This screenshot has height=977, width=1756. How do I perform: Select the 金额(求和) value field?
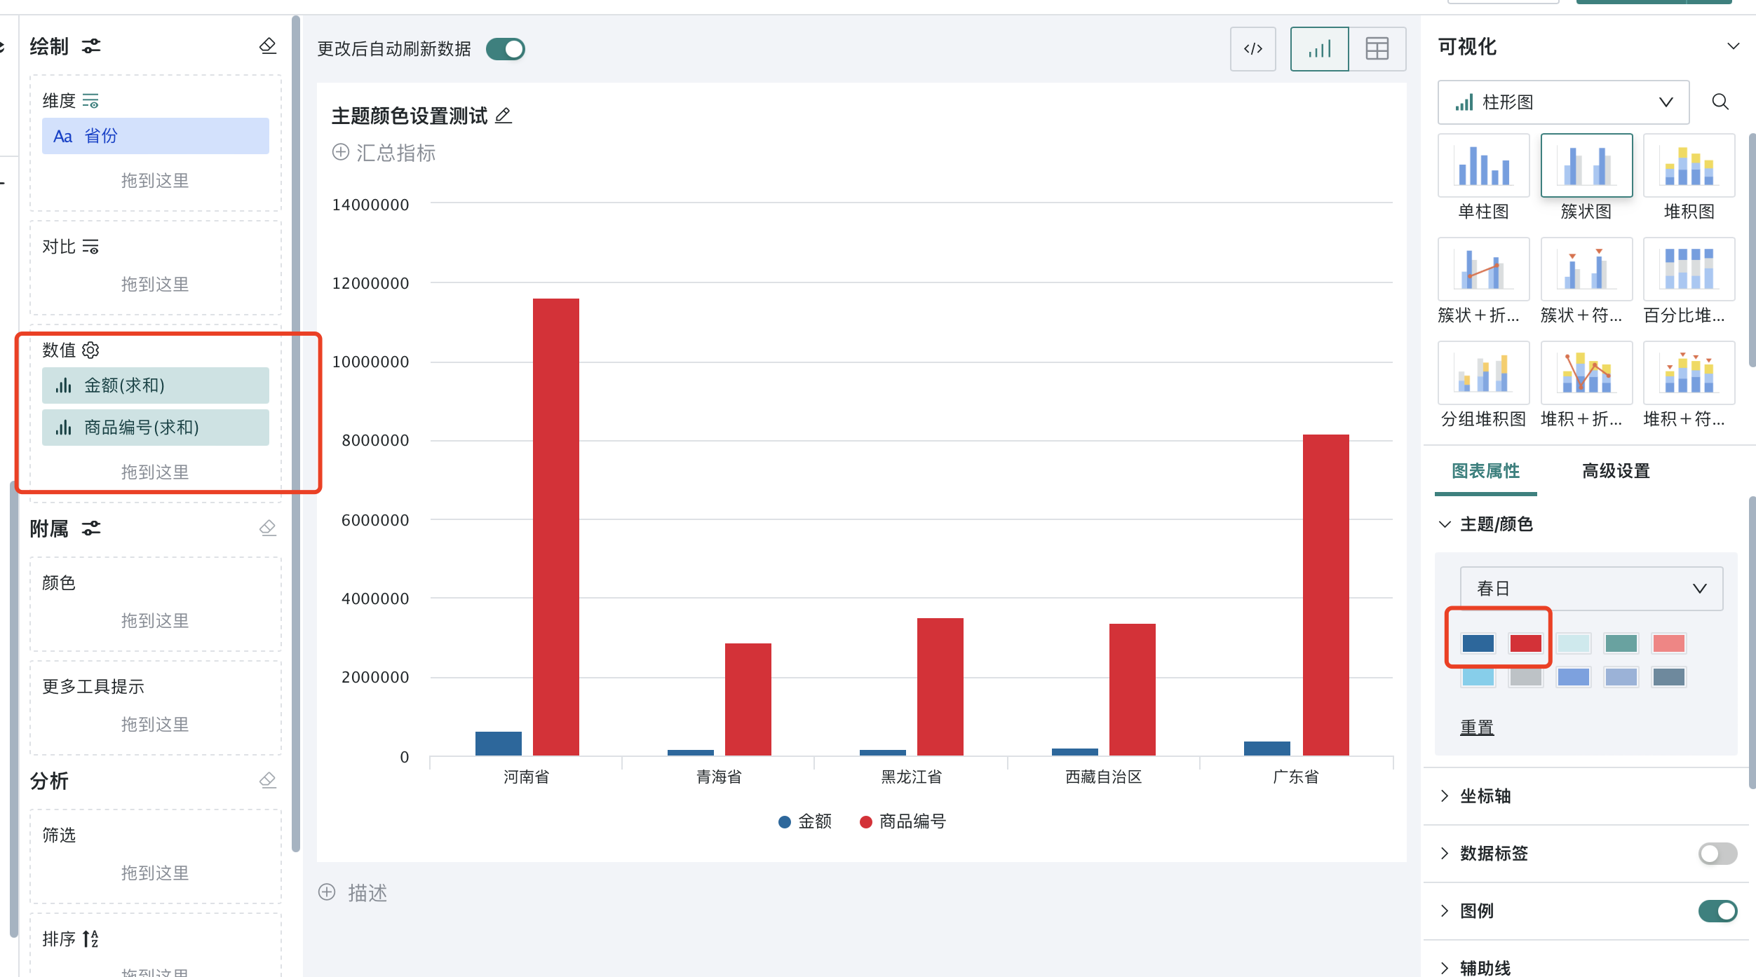pyautogui.click(x=156, y=385)
